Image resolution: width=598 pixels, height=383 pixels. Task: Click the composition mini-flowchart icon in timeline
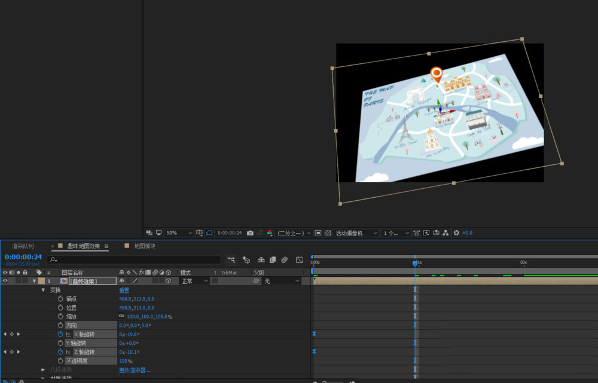tap(231, 260)
